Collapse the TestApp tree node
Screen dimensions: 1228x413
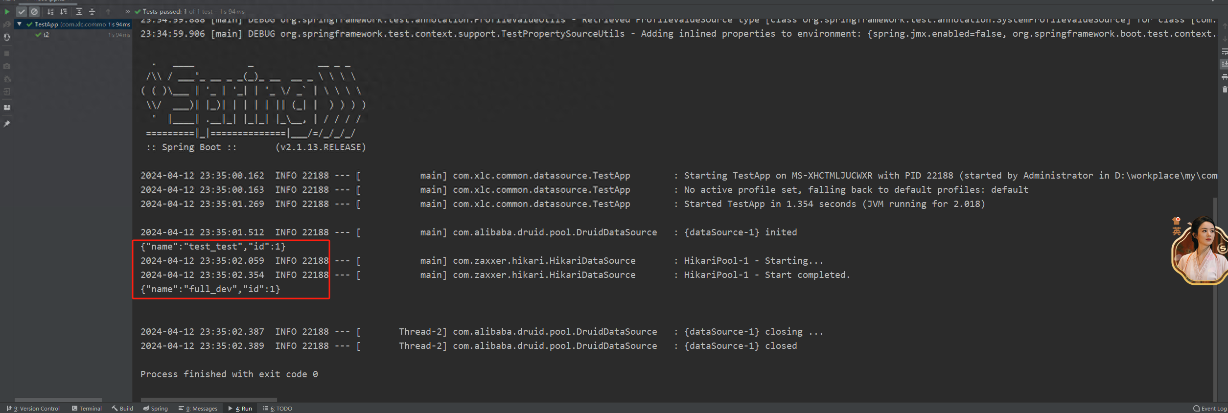click(x=19, y=24)
